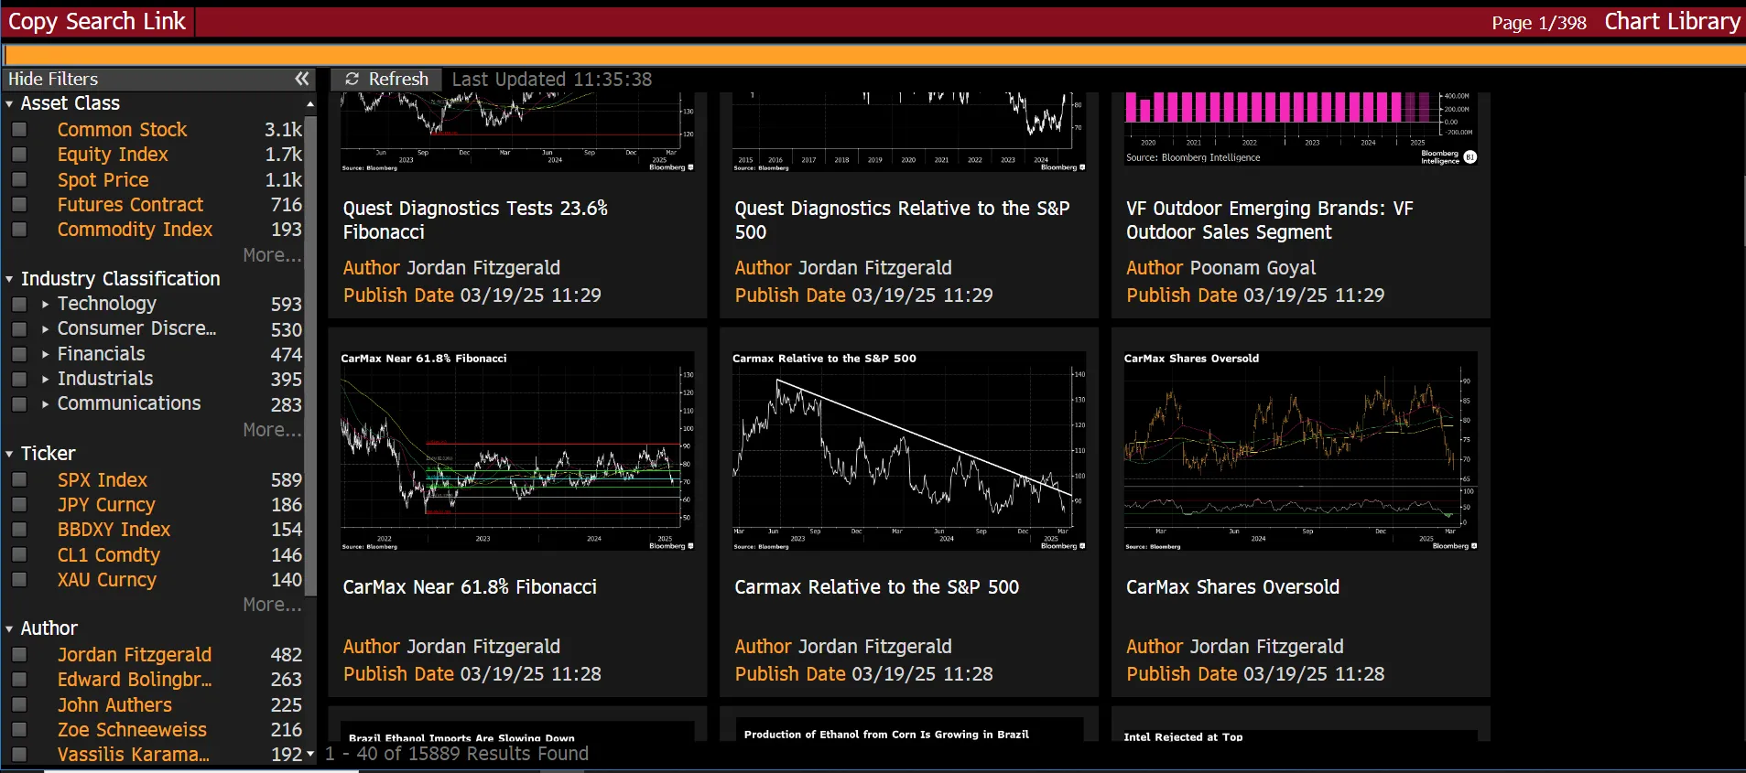
Task: Check the Technology industry box
Action: (19, 304)
